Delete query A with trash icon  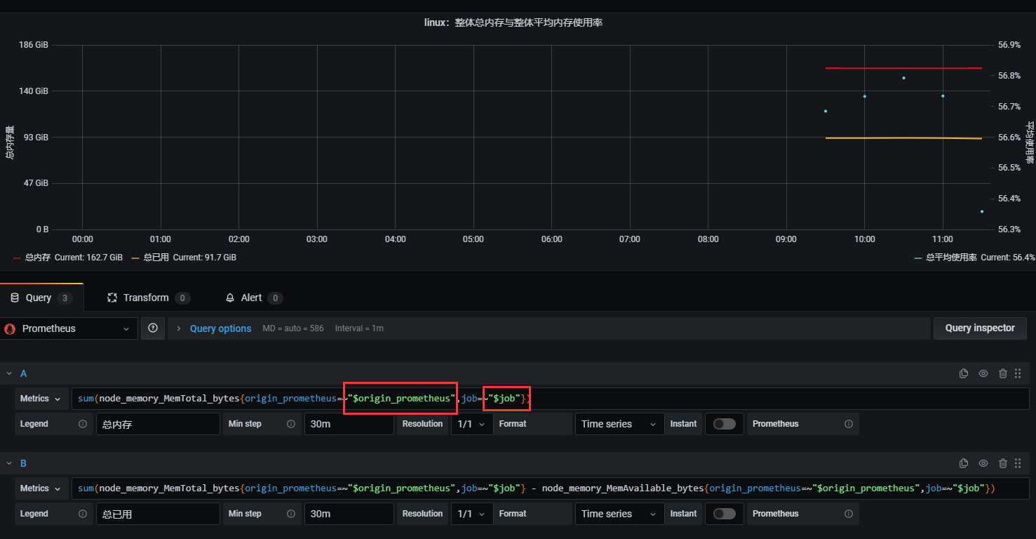(1003, 373)
